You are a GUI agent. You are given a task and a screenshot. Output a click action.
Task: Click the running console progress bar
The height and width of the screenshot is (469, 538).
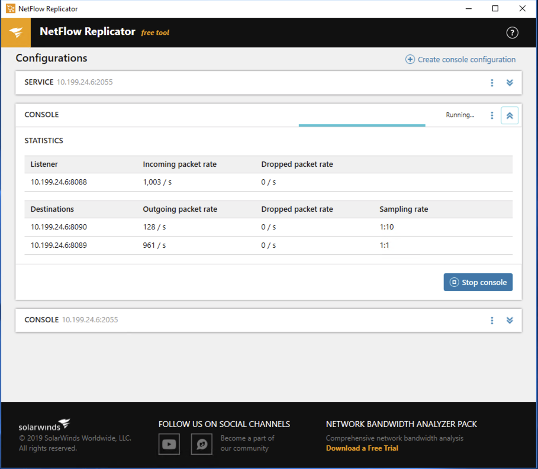362,125
